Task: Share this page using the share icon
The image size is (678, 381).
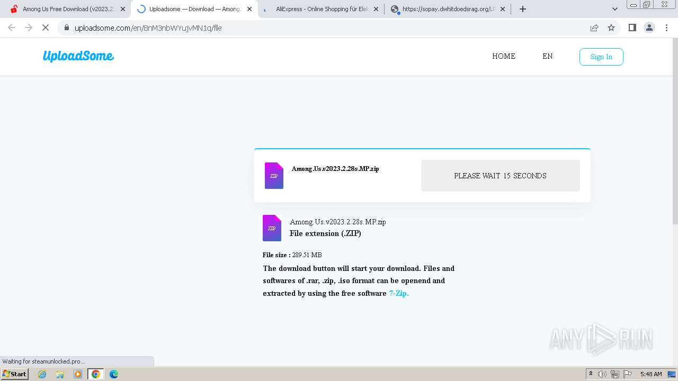Action: pyautogui.click(x=594, y=28)
